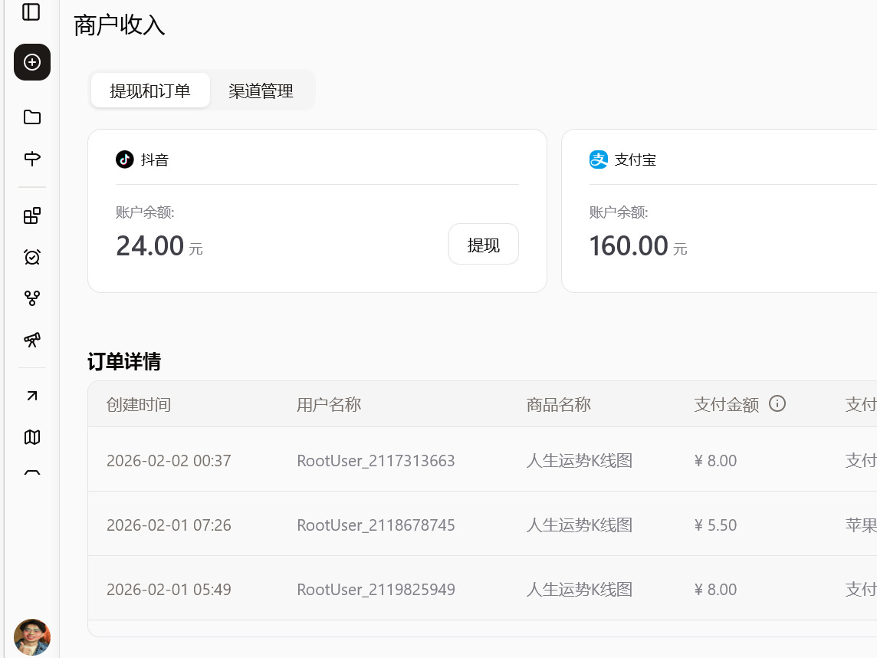
Task: Click the diagonal arrow icon
Action: pyautogui.click(x=32, y=396)
